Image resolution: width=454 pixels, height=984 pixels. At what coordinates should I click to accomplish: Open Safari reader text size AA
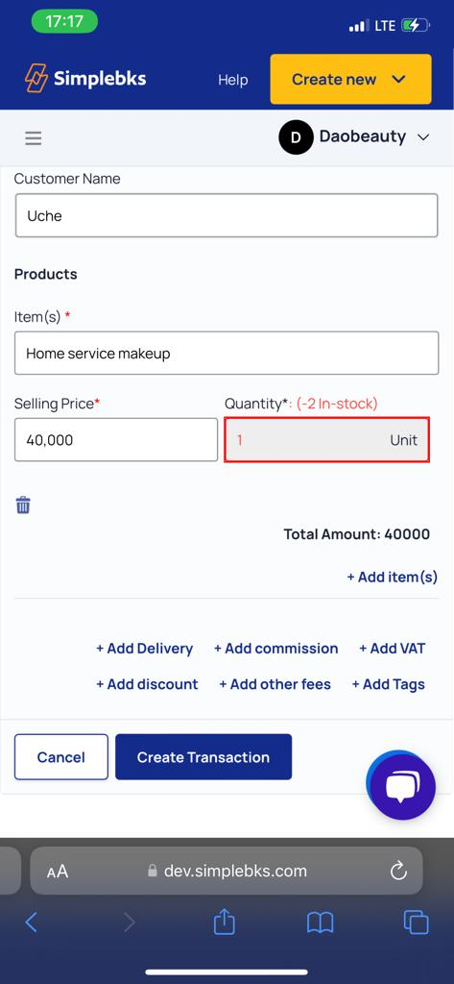coord(58,871)
